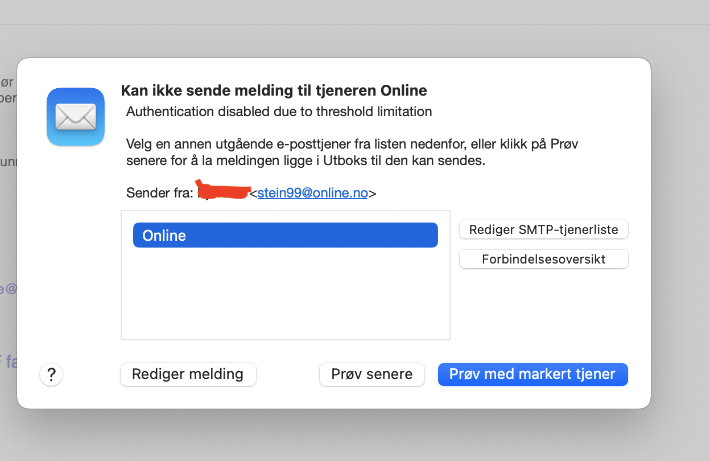Click the Authentication disabled error message text

point(279,112)
